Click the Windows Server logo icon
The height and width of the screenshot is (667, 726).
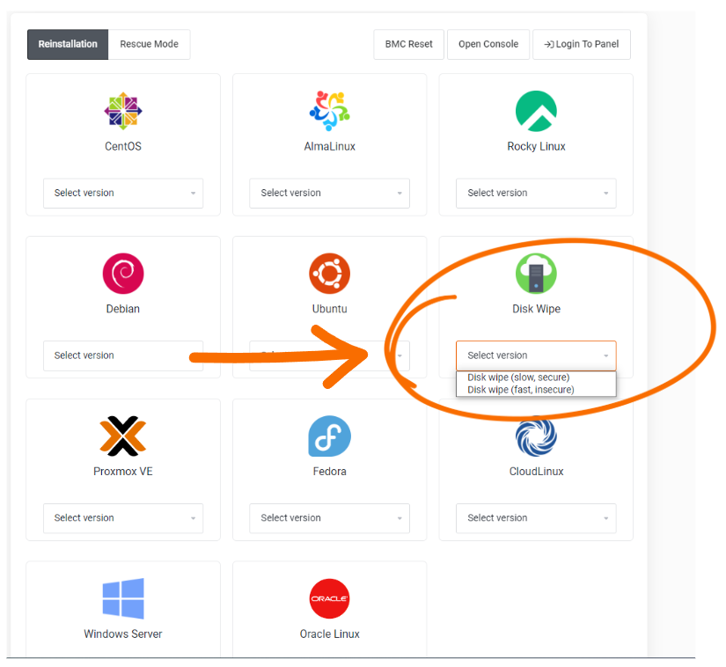(123, 598)
